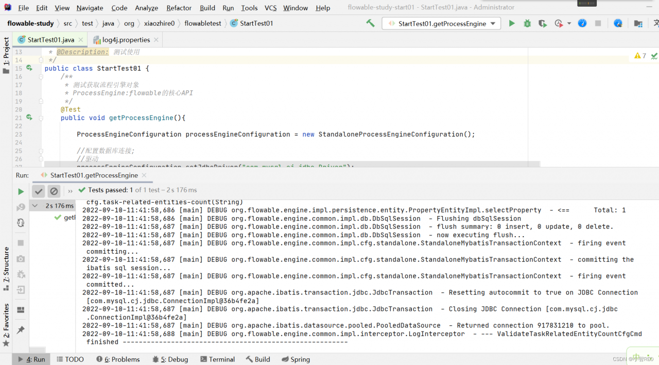Open the Build menu
This screenshot has height=365, width=659.
tap(207, 8)
